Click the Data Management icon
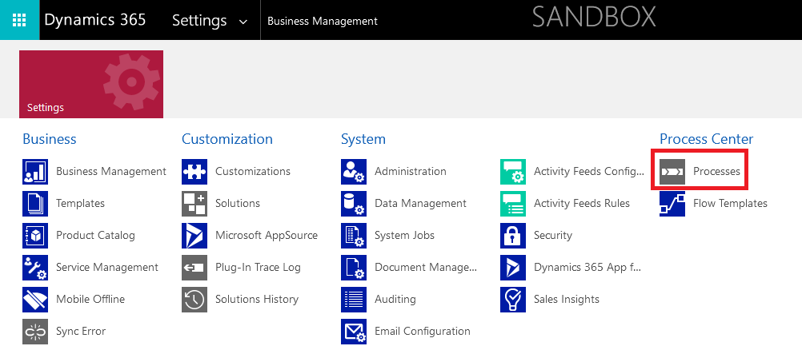This screenshot has width=802, height=346. coord(354,204)
